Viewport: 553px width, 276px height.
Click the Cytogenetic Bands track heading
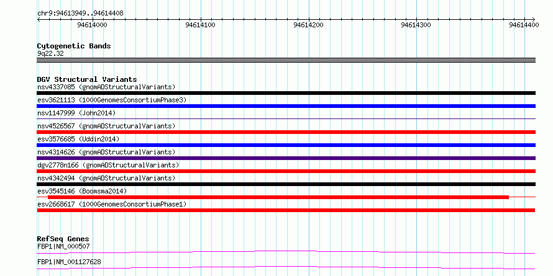[74, 46]
